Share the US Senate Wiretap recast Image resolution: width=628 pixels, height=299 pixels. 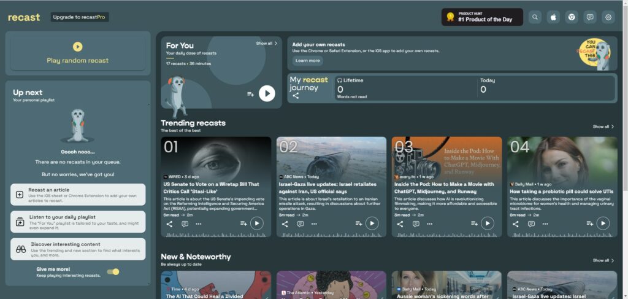(169, 224)
